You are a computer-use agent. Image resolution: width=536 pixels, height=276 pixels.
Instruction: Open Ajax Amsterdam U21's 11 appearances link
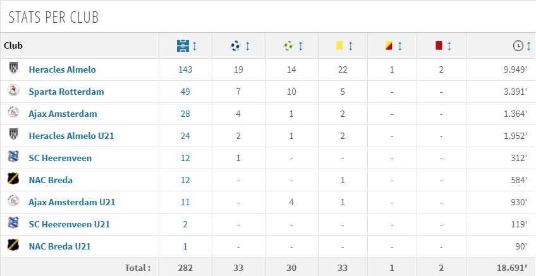click(x=185, y=202)
